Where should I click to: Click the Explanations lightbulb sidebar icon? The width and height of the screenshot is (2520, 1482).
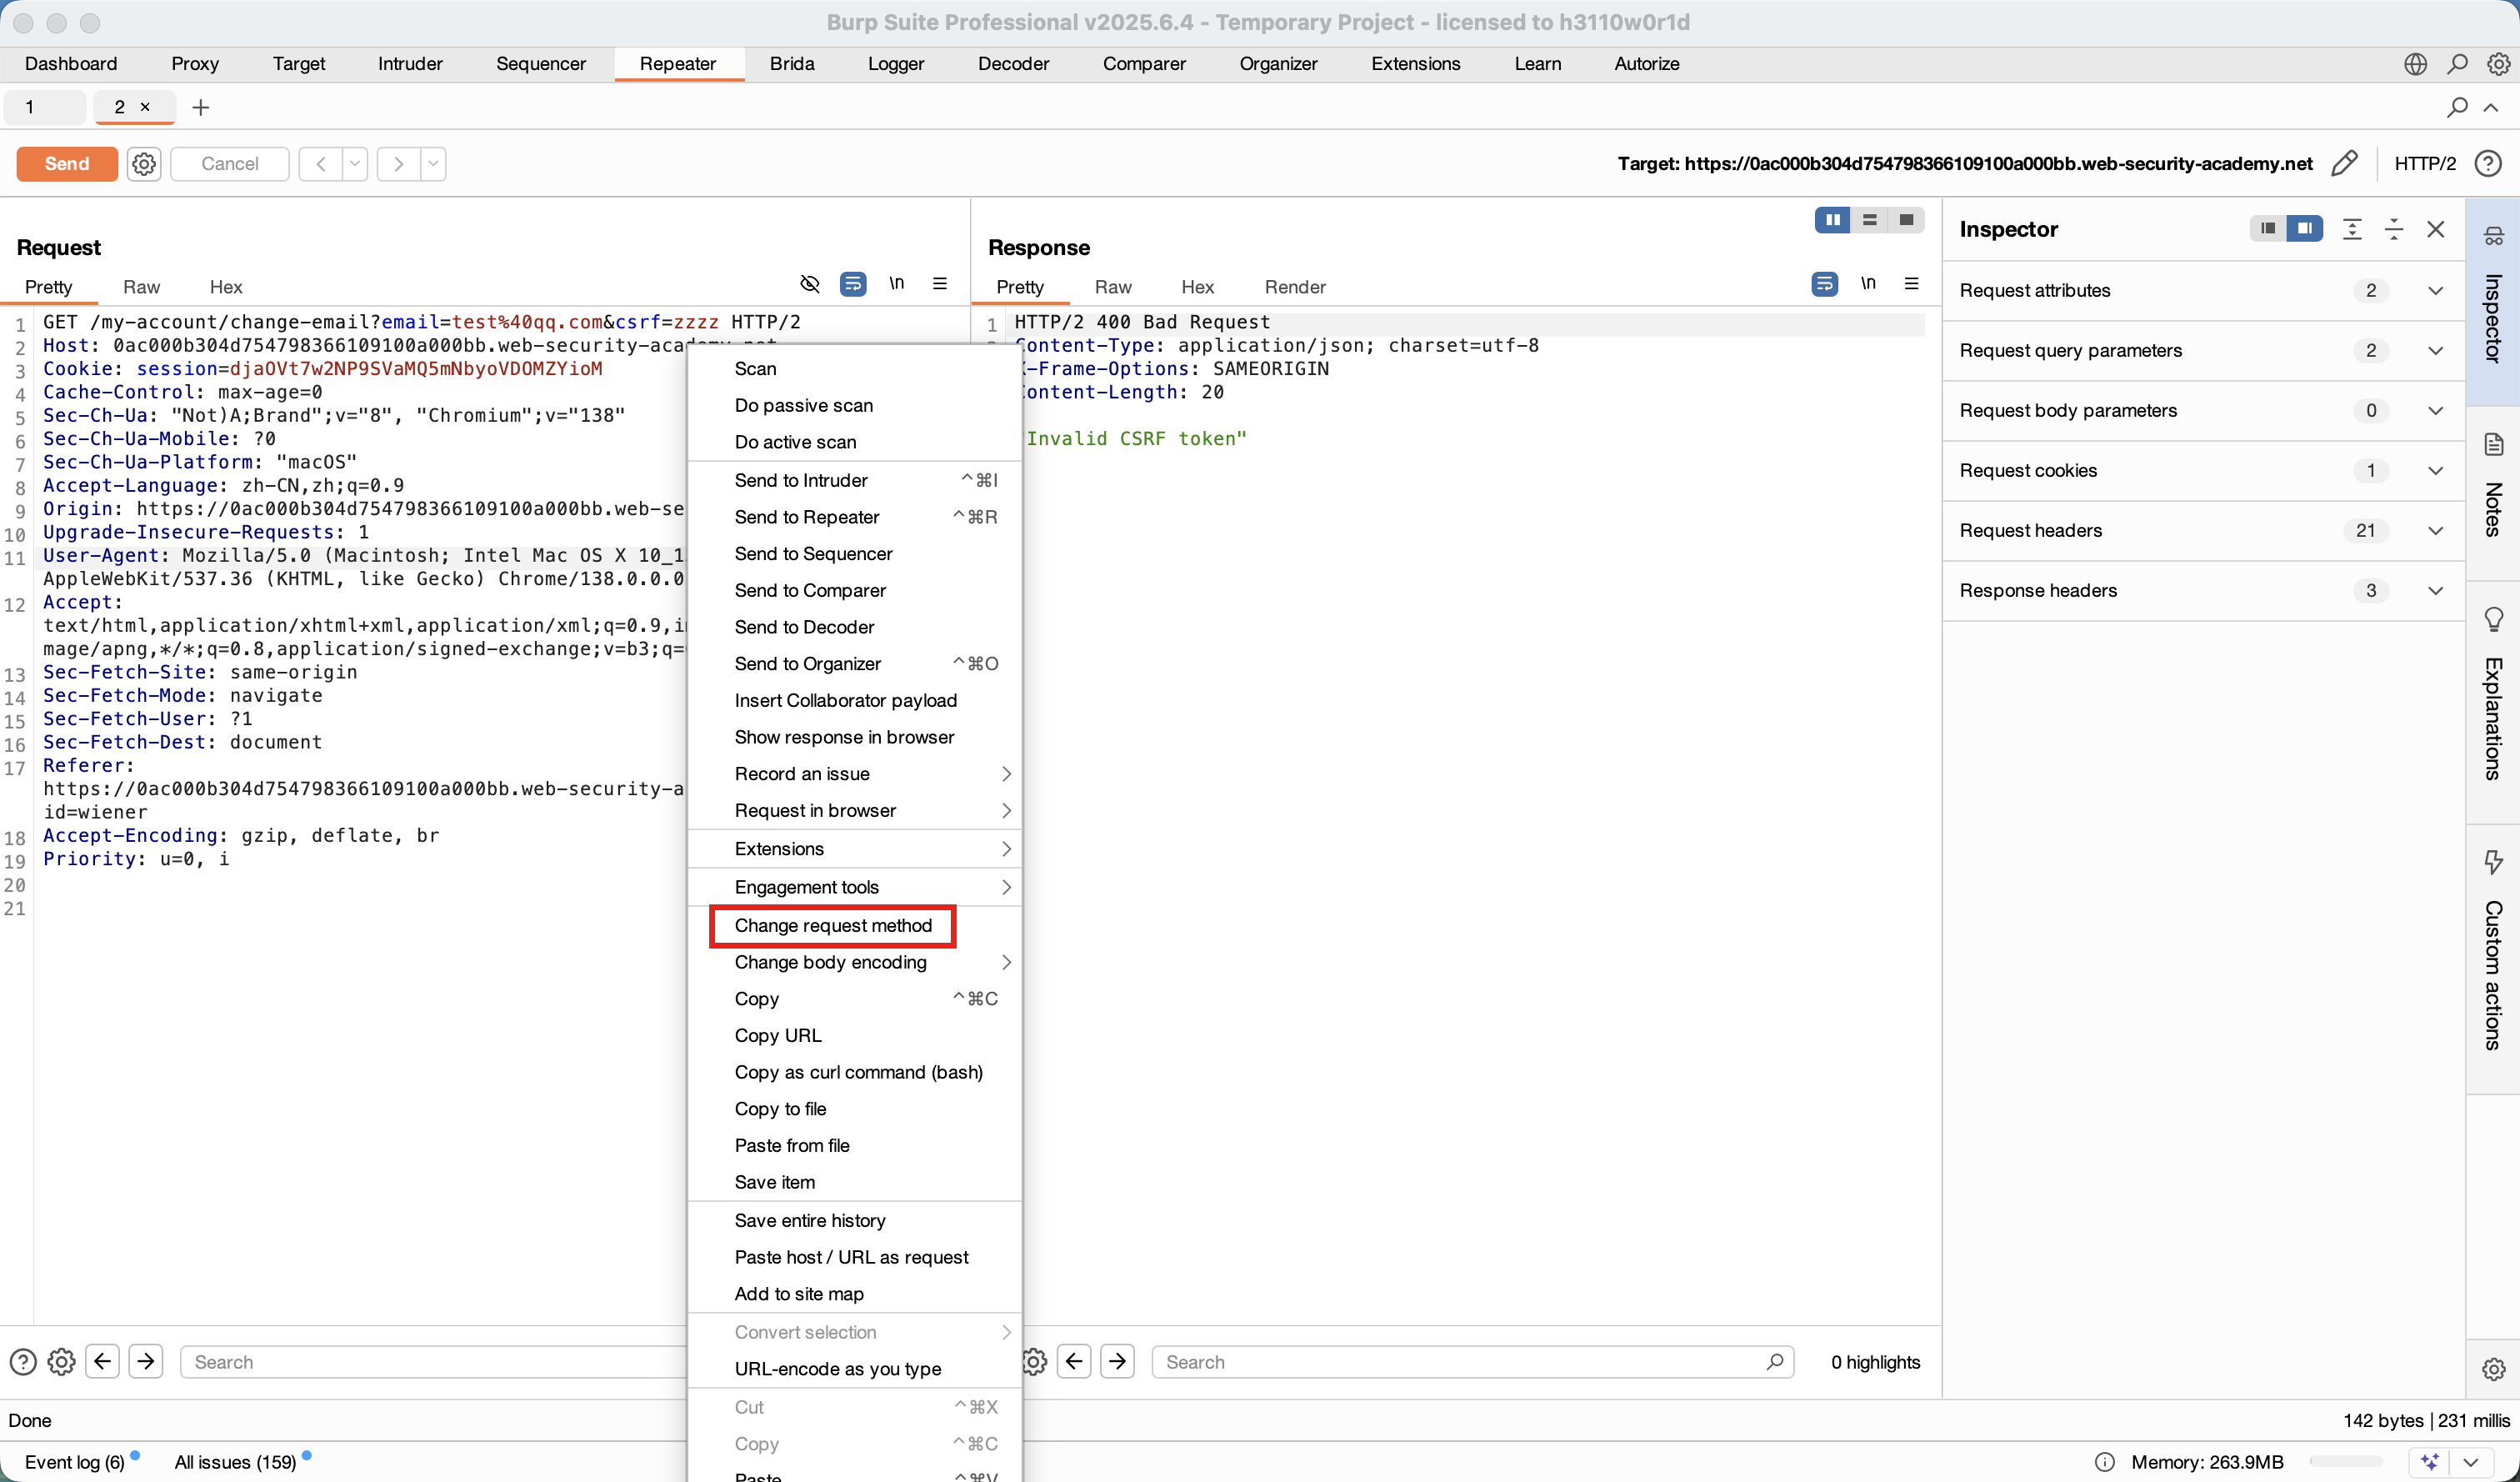tap(2493, 619)
